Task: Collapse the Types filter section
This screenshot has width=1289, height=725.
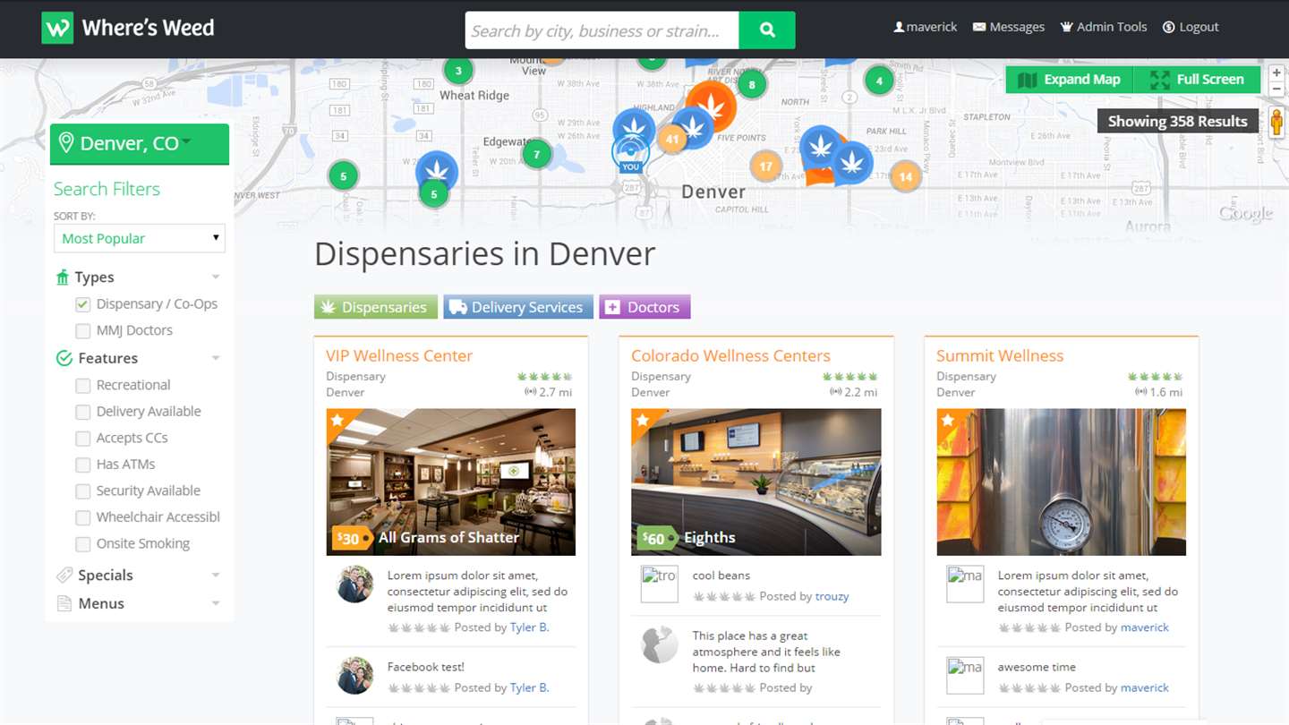Action: click(x=216, y=277)
